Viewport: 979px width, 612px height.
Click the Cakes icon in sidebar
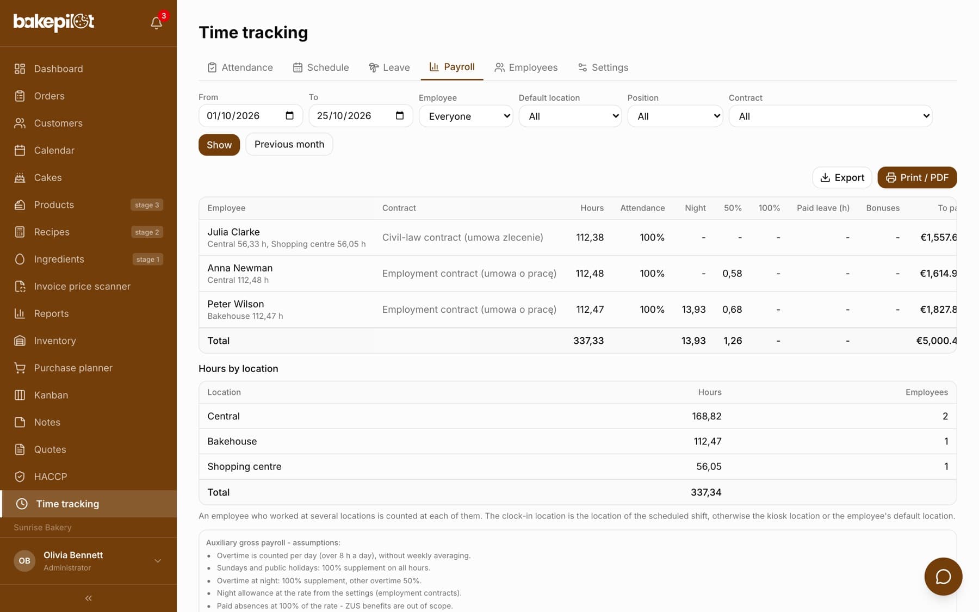[x=20, y=177]
